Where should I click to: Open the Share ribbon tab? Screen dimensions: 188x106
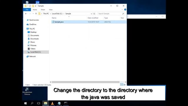43,10
